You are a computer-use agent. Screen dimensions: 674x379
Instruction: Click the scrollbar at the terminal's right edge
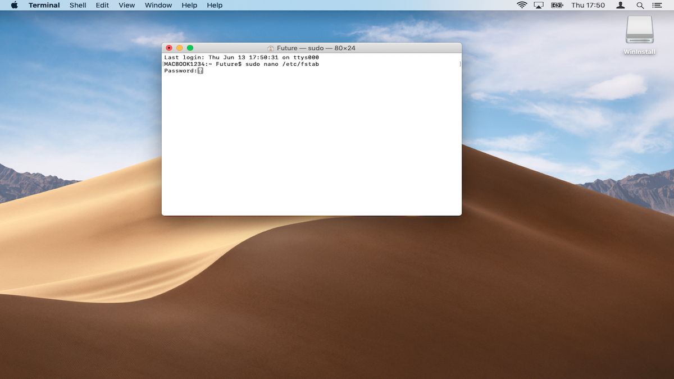(x=458, y=63)
